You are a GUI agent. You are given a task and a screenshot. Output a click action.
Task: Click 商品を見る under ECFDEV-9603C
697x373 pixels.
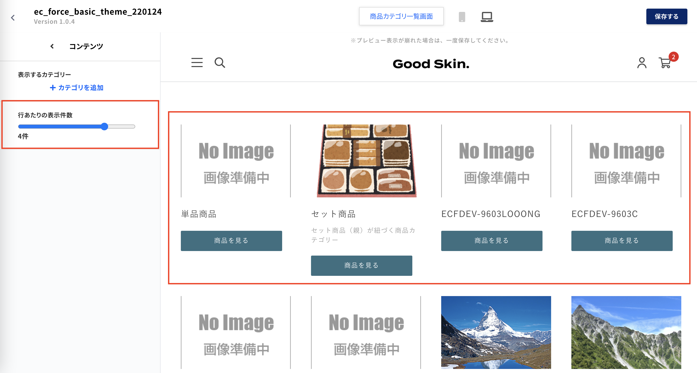coord(622,241)
